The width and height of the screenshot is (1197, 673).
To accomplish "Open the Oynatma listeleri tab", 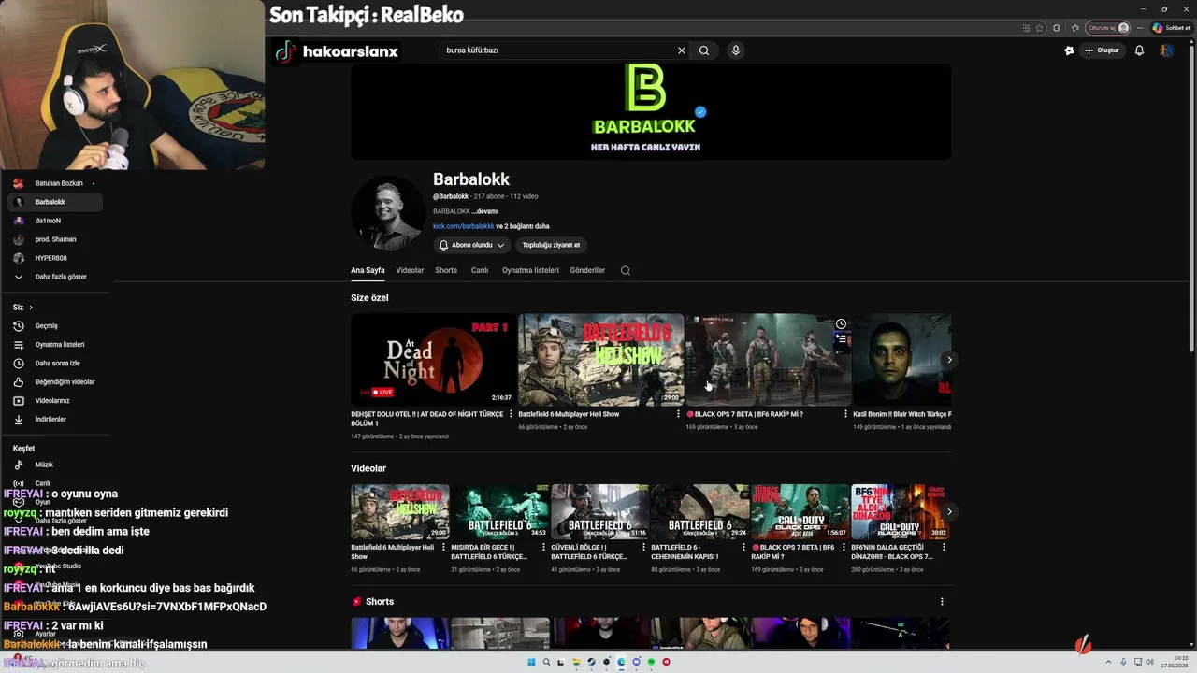I will 530,270.
